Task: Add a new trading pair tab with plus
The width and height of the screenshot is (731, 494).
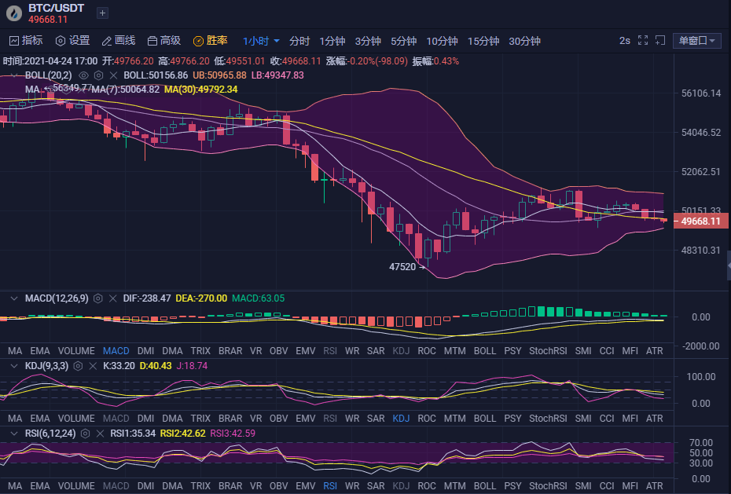Action: pos(102,13)
